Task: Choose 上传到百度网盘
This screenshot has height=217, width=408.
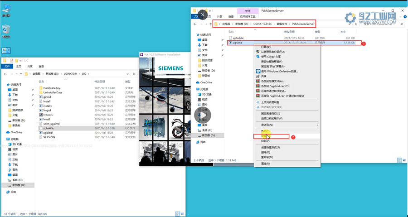Action: point(270,102)
